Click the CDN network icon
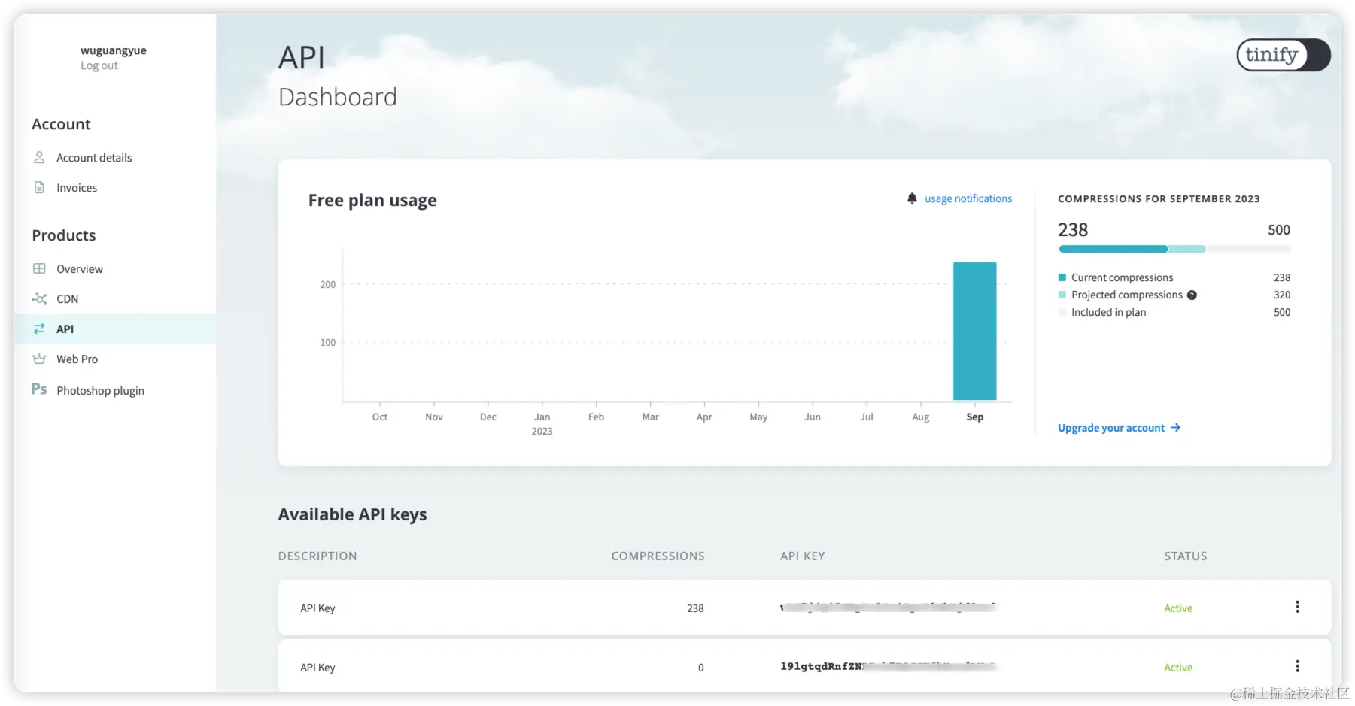This screenshot has width=1355, height=706. click(39, 299)
